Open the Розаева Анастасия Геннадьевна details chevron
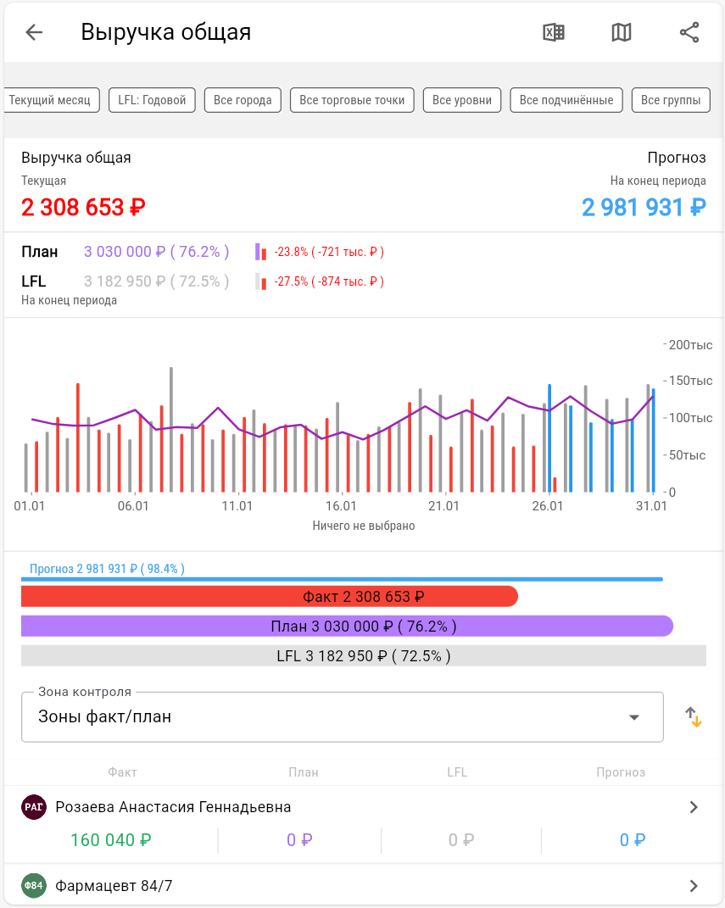This screenshot has height=908, width=725. (694, 807)
